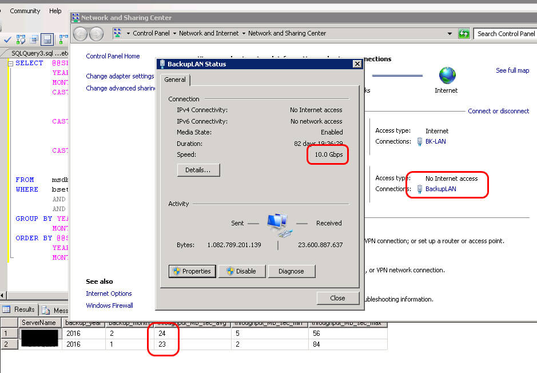The height and width of the screenshot is (373, 537).
Task: Open the dropdown arrow after Control Panel breadcrumb
Action: click(x=174, y=33)
